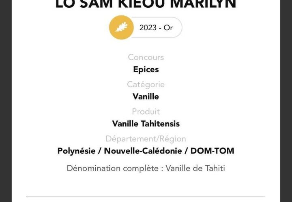Click the Epices contest value

click(x=146, y=70)
